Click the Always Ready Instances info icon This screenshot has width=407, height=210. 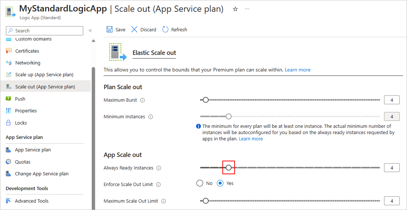click(159, 168)
